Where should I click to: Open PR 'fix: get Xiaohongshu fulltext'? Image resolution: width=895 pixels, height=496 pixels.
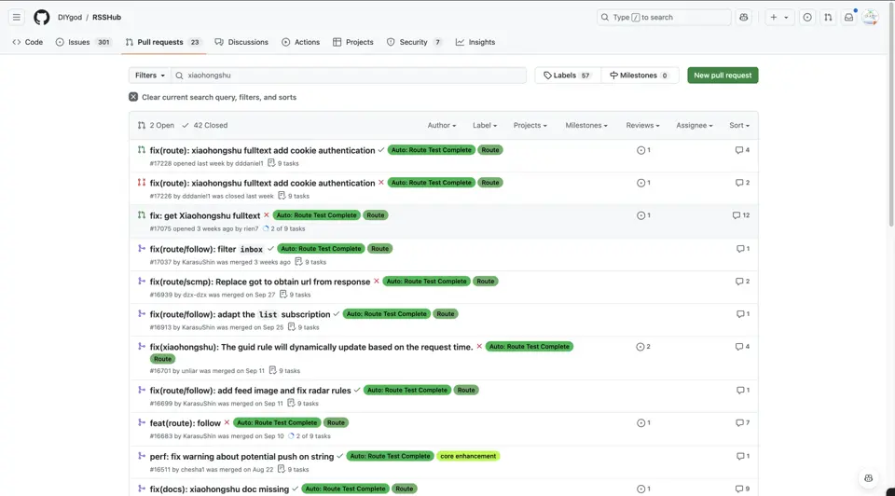pos(205,215)
